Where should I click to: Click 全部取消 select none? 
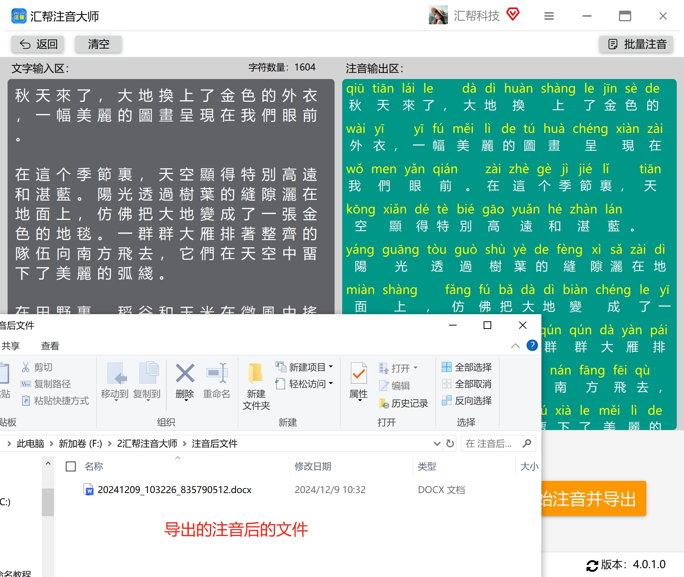coord(467,384)
